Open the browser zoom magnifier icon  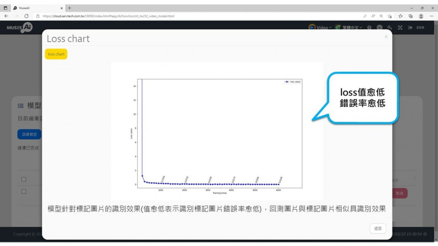tap(381, 16)
